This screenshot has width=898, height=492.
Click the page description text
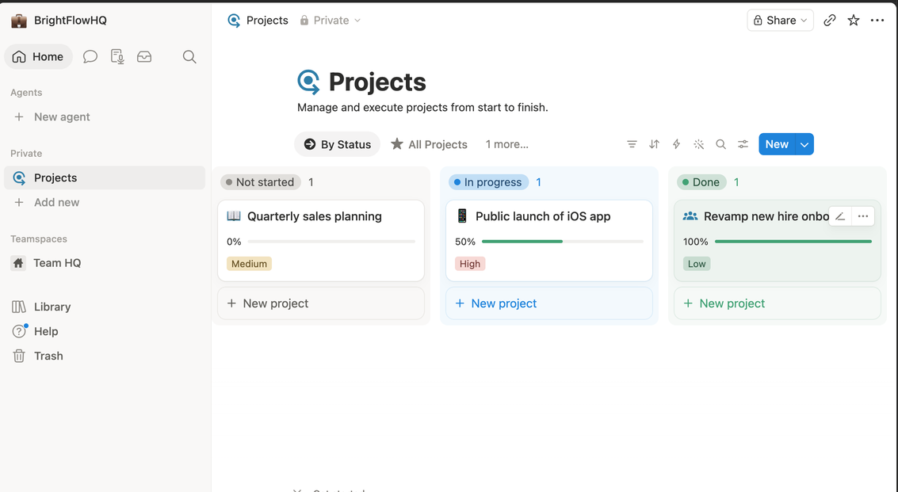(422, 108)
